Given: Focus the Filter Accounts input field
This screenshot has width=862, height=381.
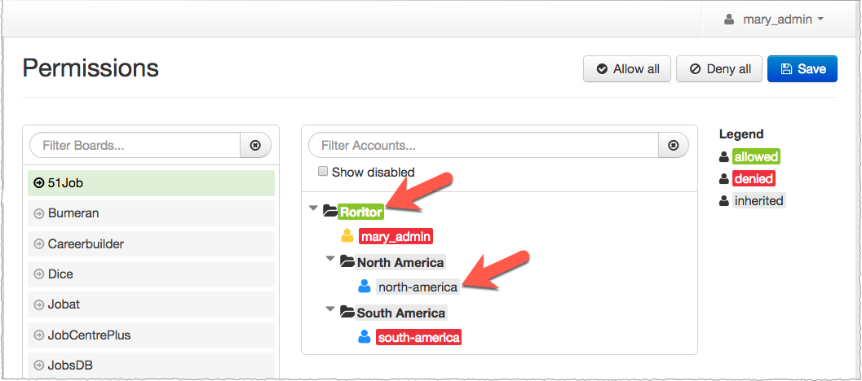Looking at the screenshot, I should coord(484,146).
